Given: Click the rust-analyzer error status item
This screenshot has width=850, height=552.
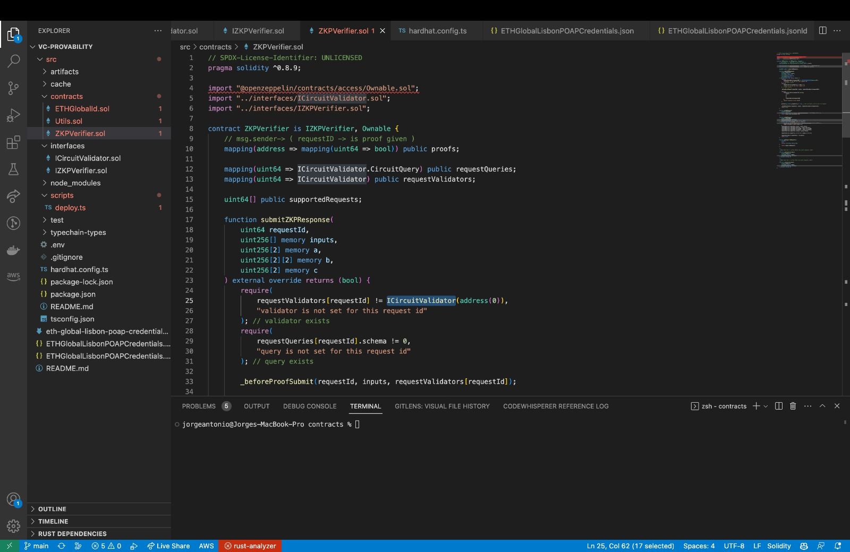Looking at the screenshot, I should [250, 546].
